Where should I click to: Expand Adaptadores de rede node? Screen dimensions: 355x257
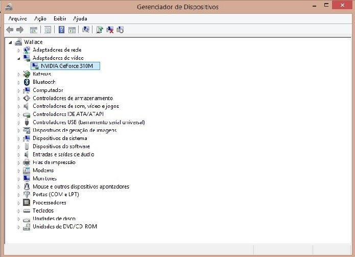point(19,50)
